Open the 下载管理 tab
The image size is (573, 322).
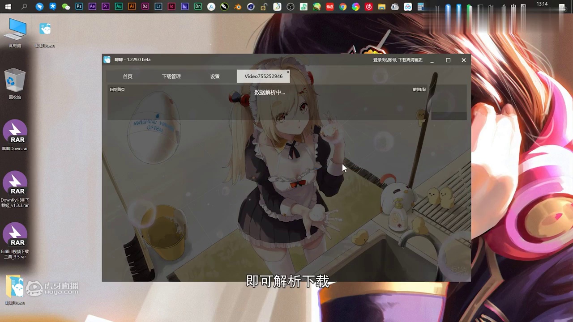tap(171, 76)
